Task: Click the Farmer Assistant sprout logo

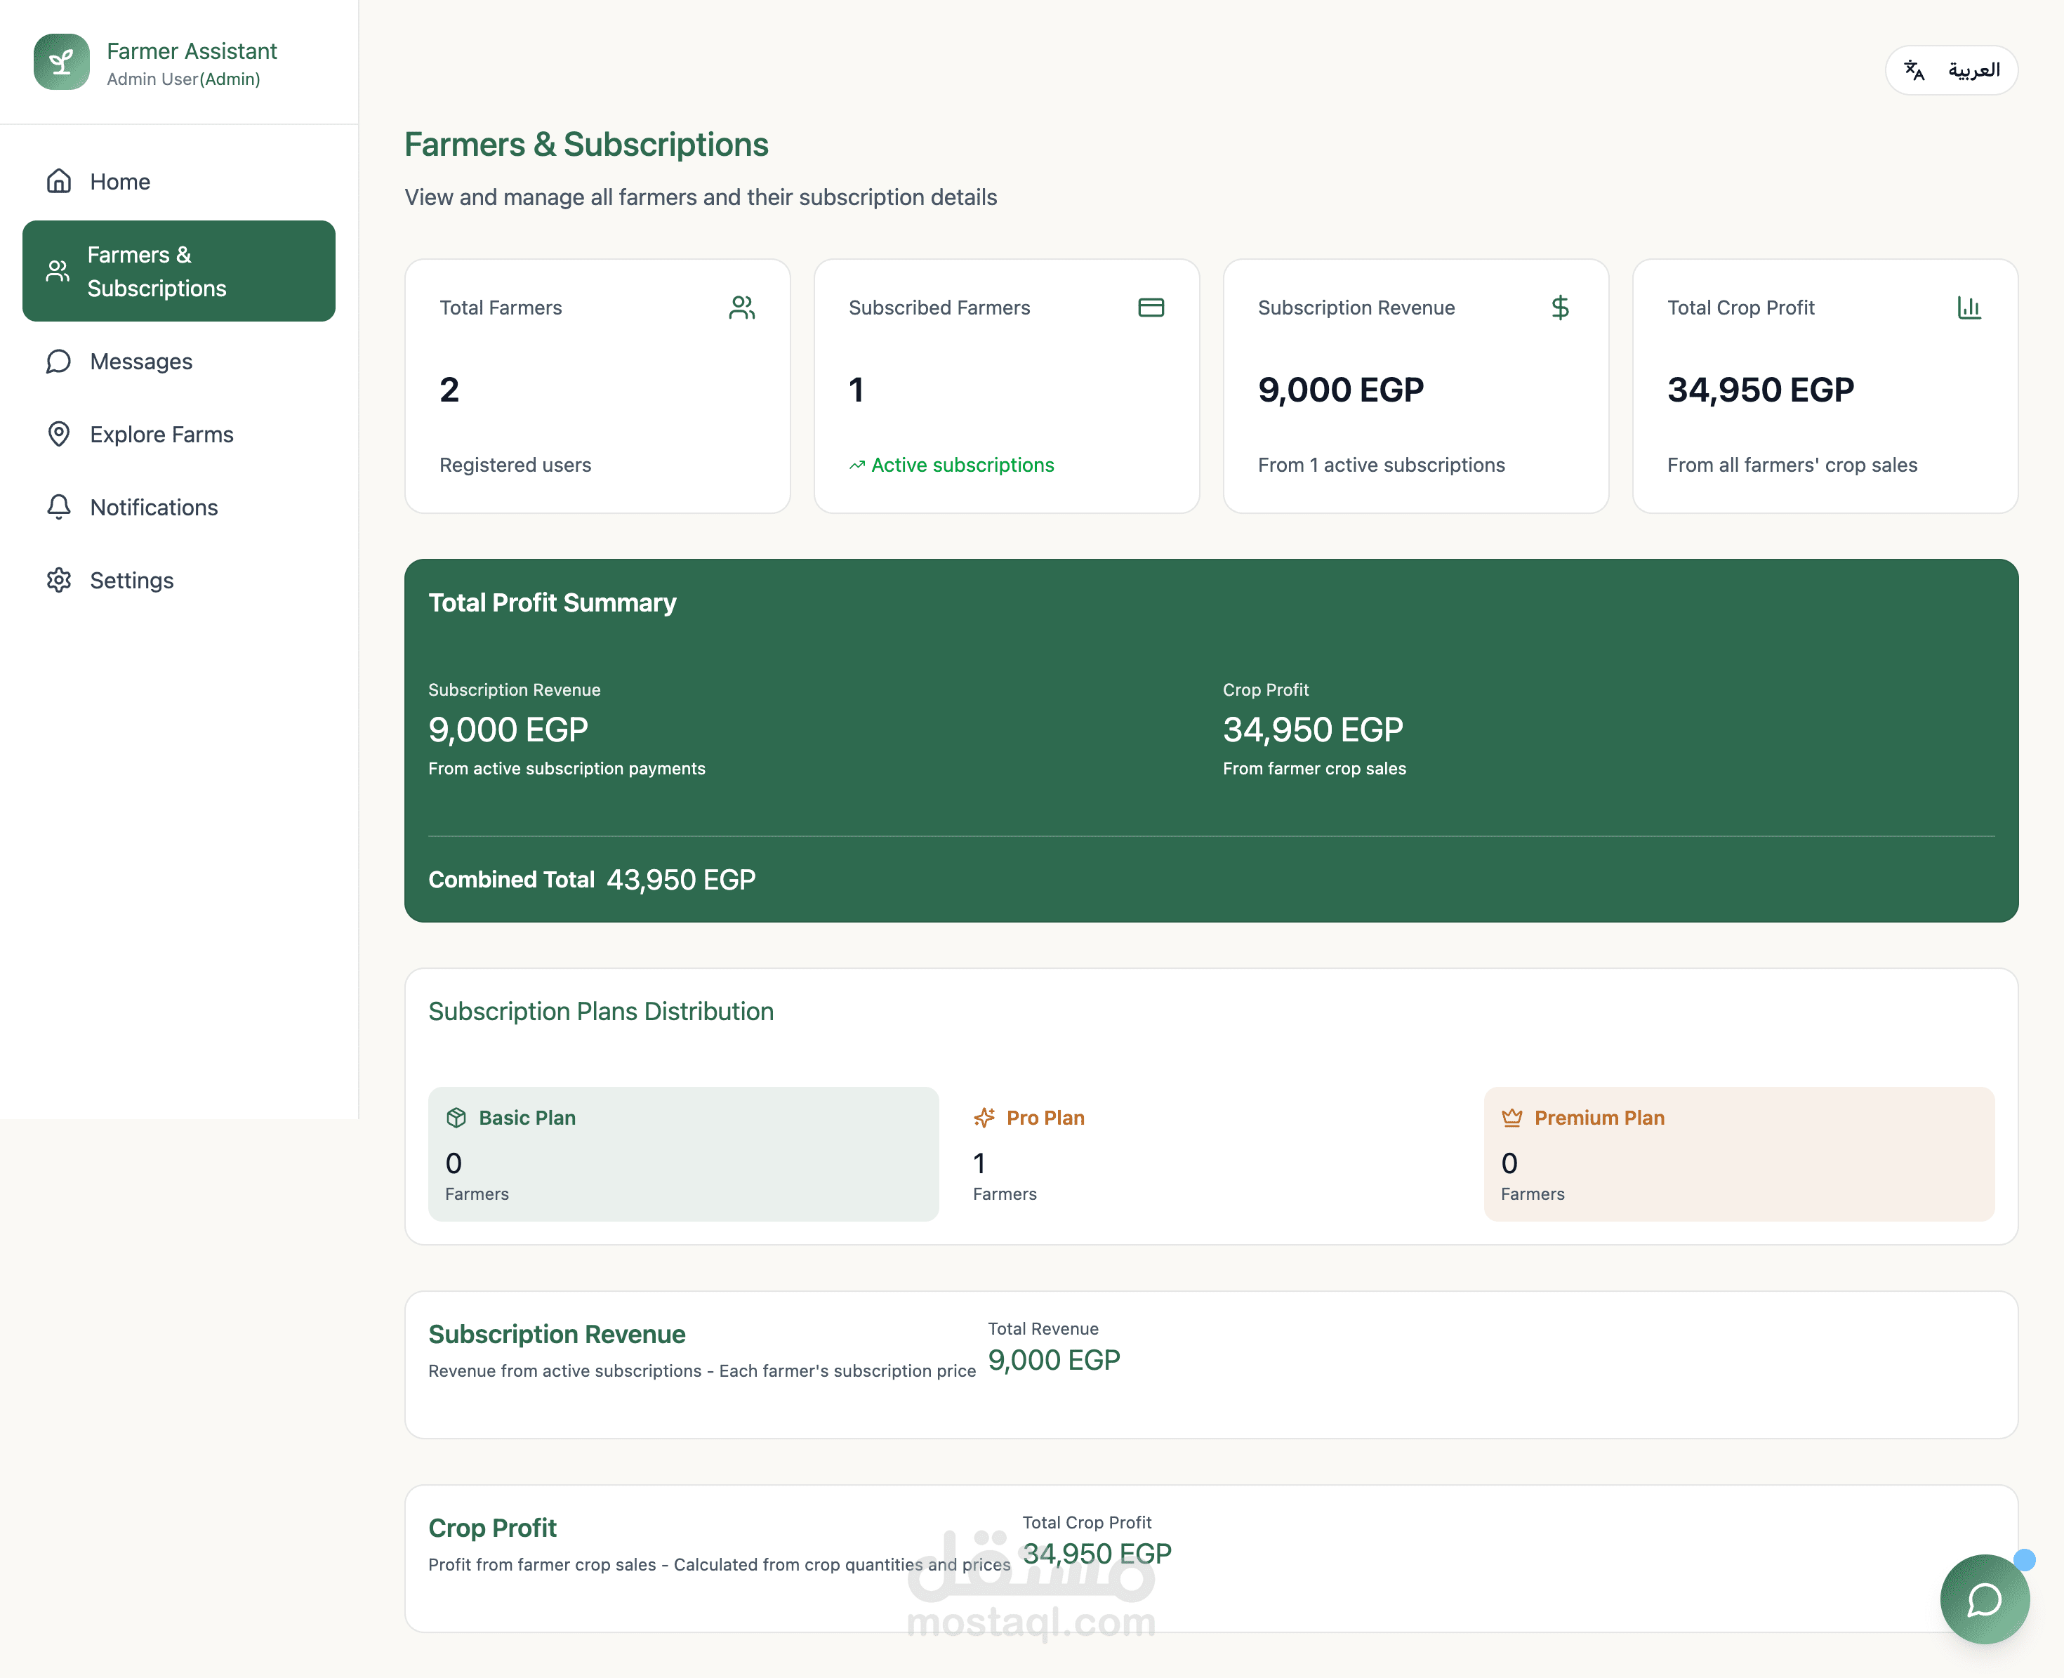Action: click(x=61, y=62)
